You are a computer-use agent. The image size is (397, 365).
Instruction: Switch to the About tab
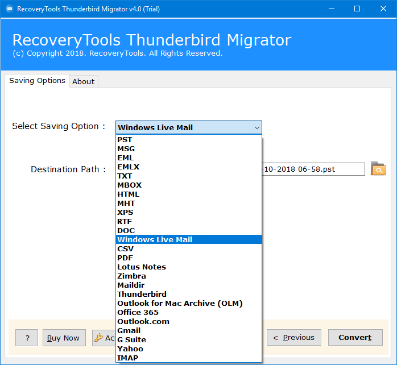tap(84, 81)
